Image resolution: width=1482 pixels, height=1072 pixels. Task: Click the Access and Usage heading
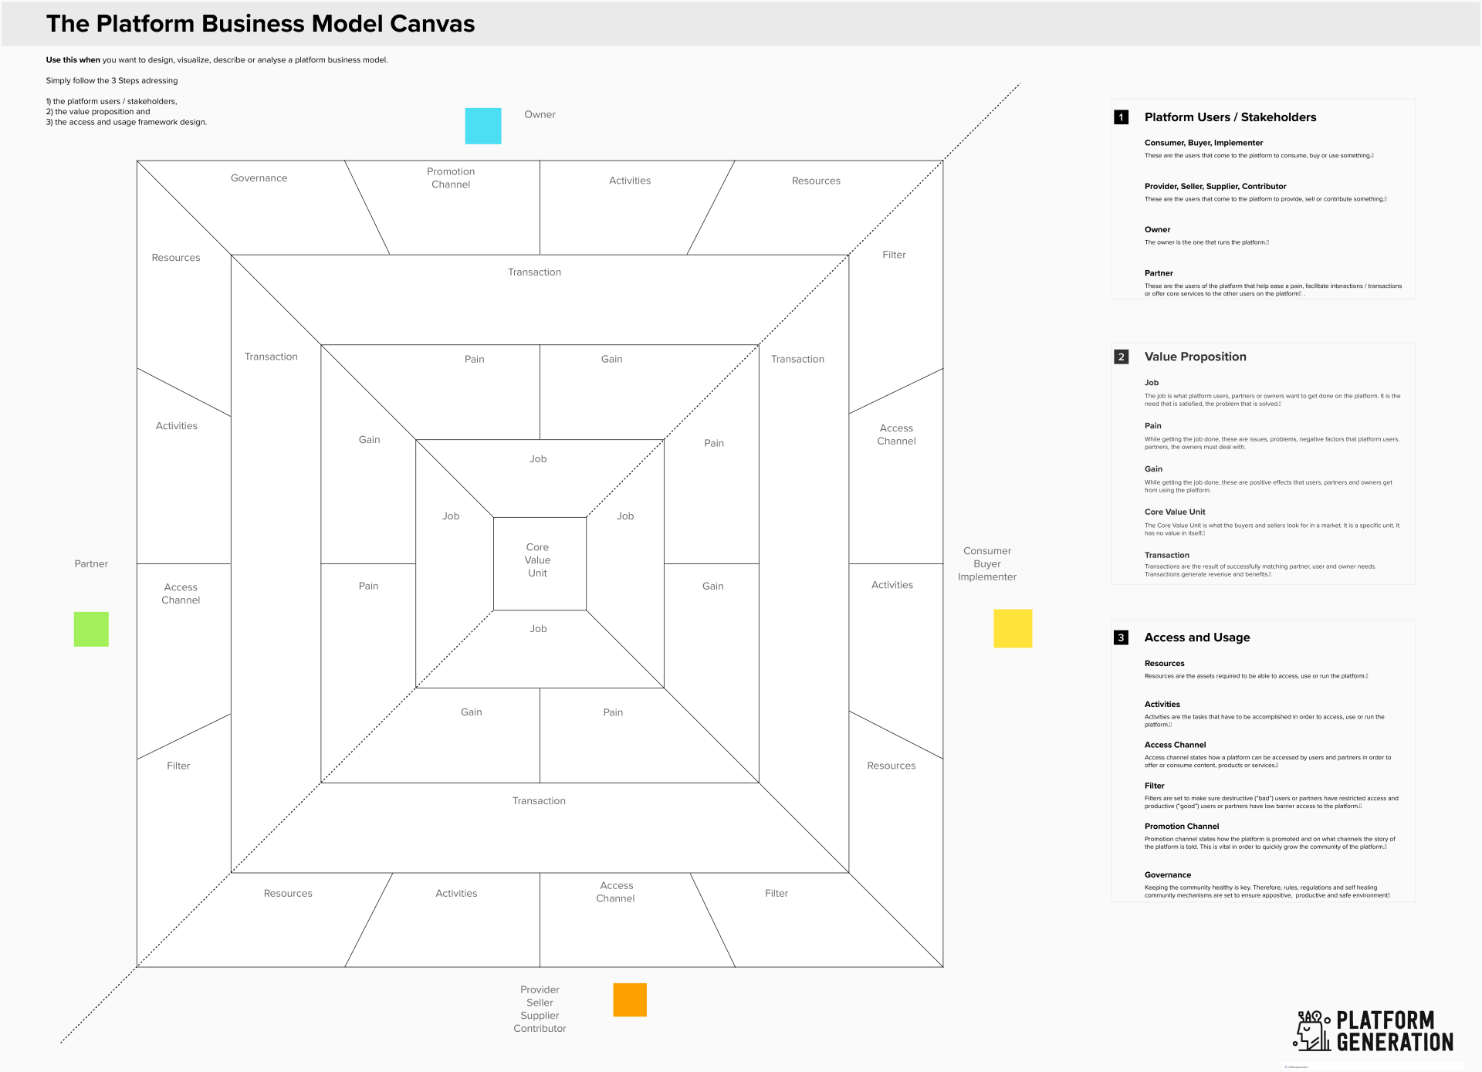pos(1197,637)
